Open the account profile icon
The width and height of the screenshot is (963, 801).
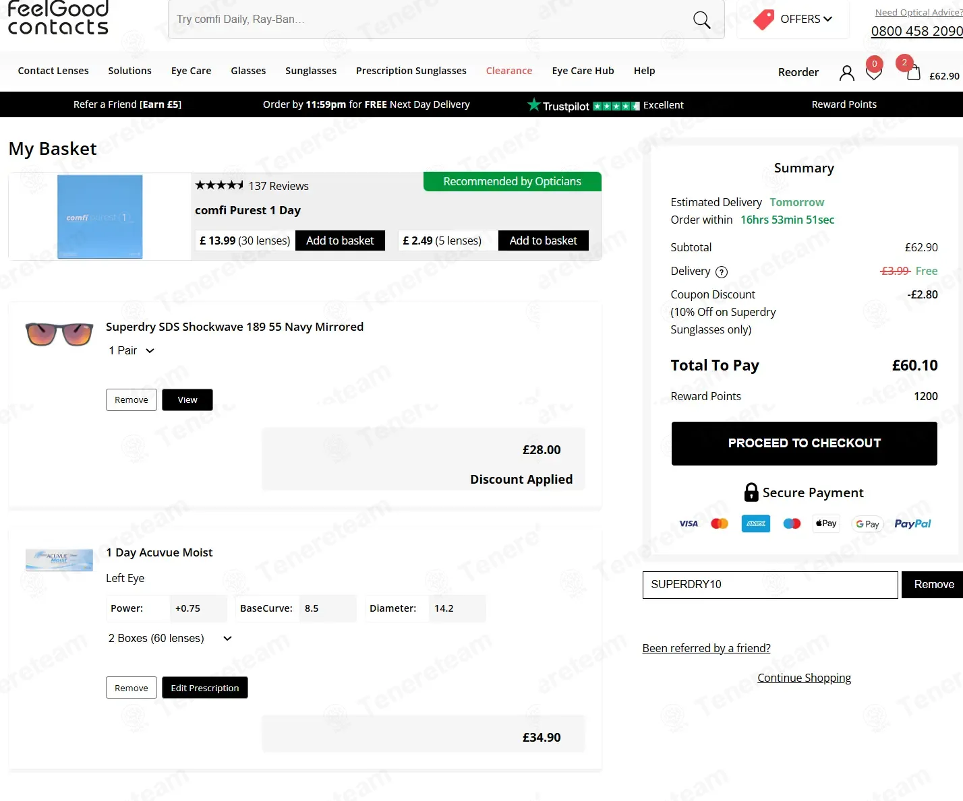(x=846, y=73)
